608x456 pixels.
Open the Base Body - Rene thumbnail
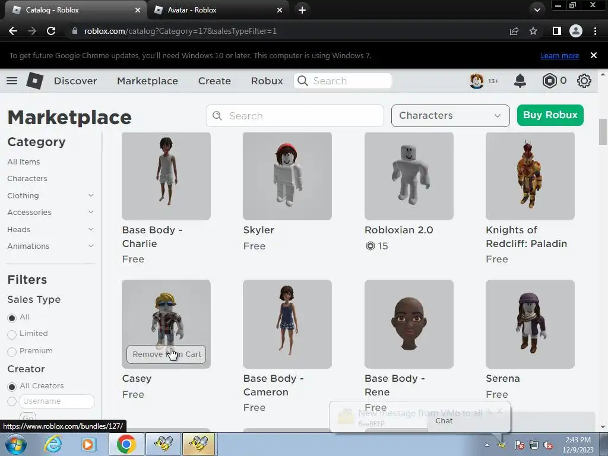tap(408, 324)
